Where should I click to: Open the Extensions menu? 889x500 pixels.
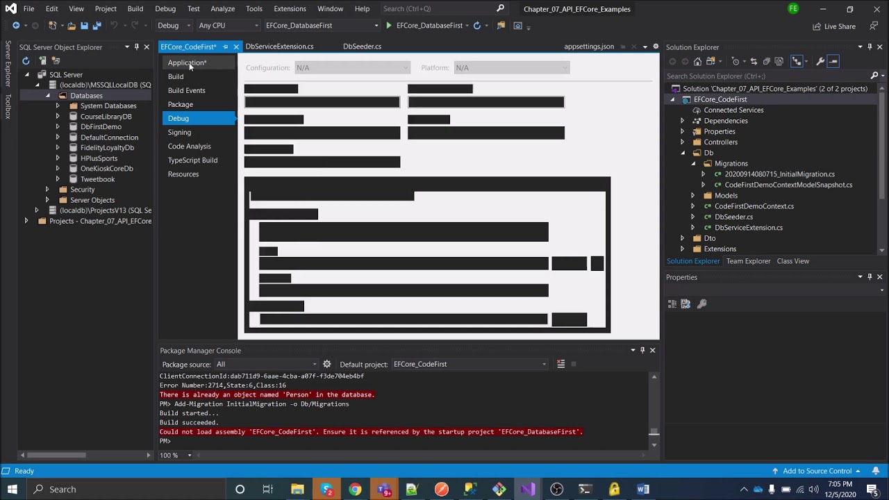[290, 8]
